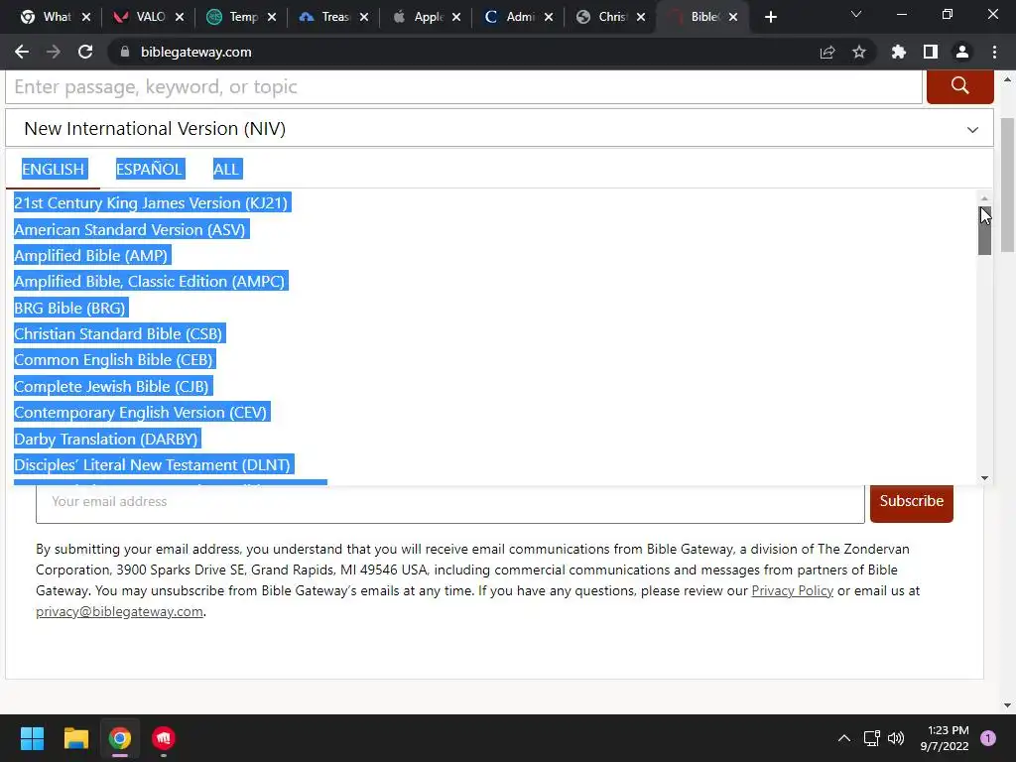This screenshot has height=762, width=1016.
Task: Click the Chrome taskbar icon
Action: point(120,738)
